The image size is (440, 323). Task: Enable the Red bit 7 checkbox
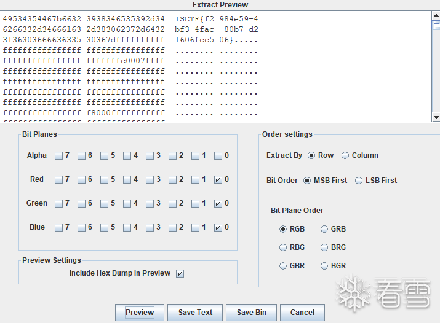click(58, 179)
